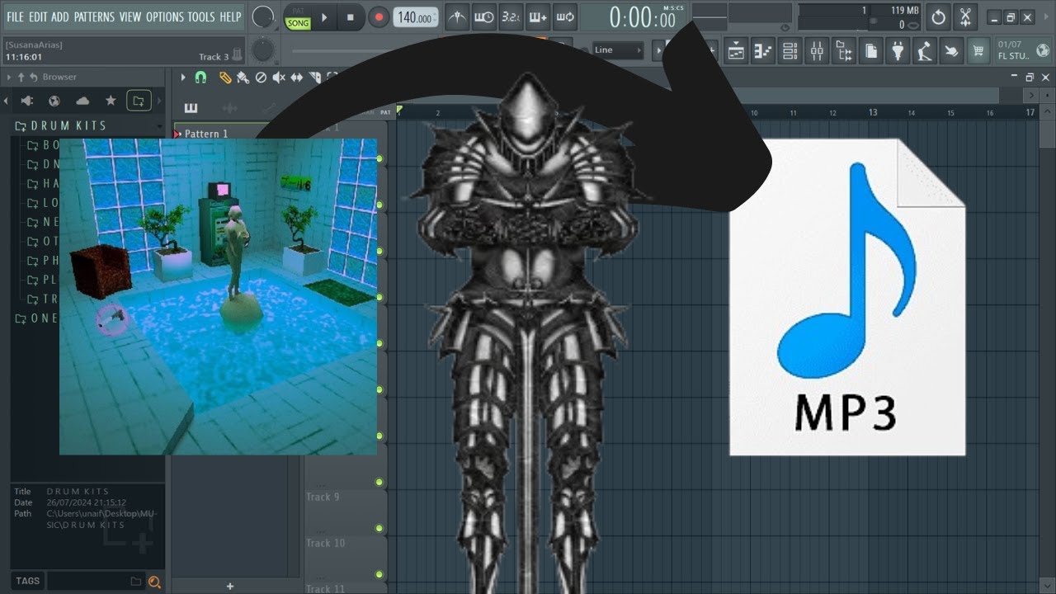
Task: Open the DRUM KITS folder dropdown arrow
Action: [x=159, y=125]
